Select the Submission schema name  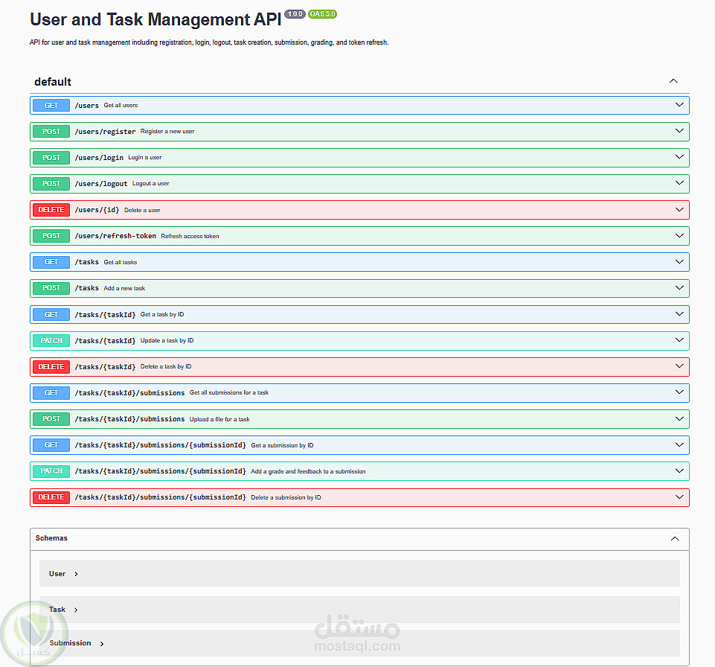point(70,643)
